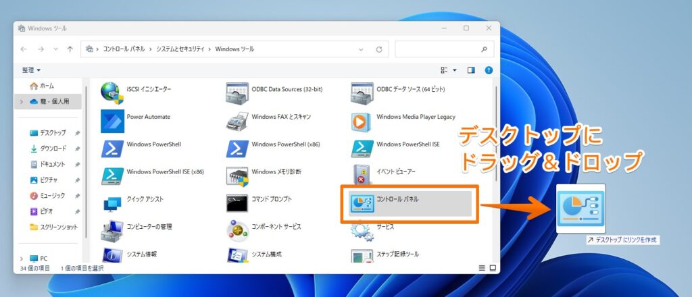
Task: Click コントロール パネル in the breadcrumb path
Action: tap(124, 49)
